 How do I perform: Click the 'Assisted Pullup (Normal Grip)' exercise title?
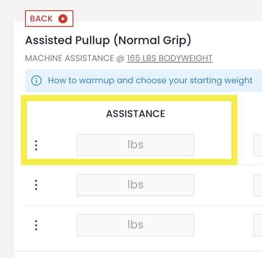click(x=108, y=40)
